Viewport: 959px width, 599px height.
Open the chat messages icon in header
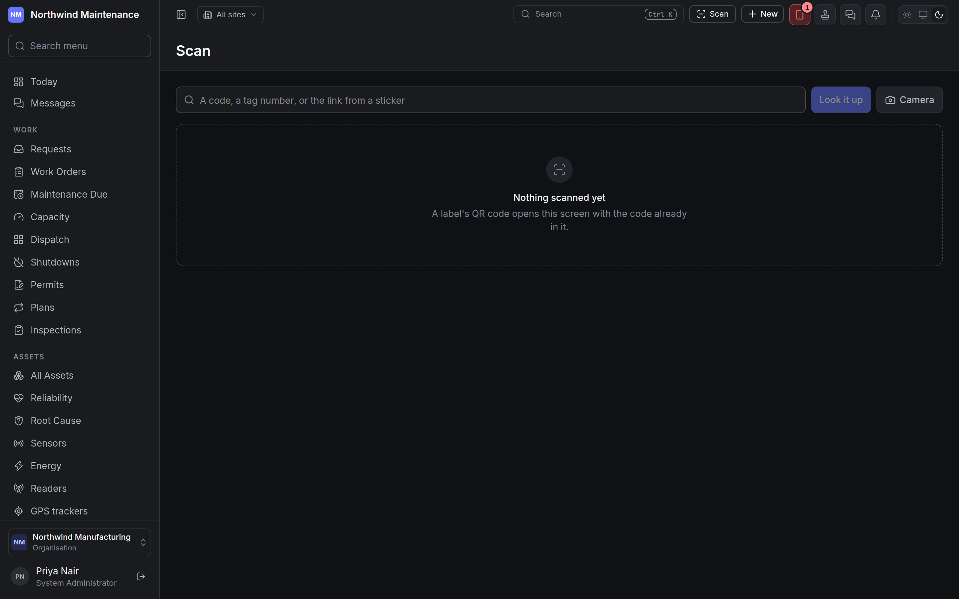850,15
